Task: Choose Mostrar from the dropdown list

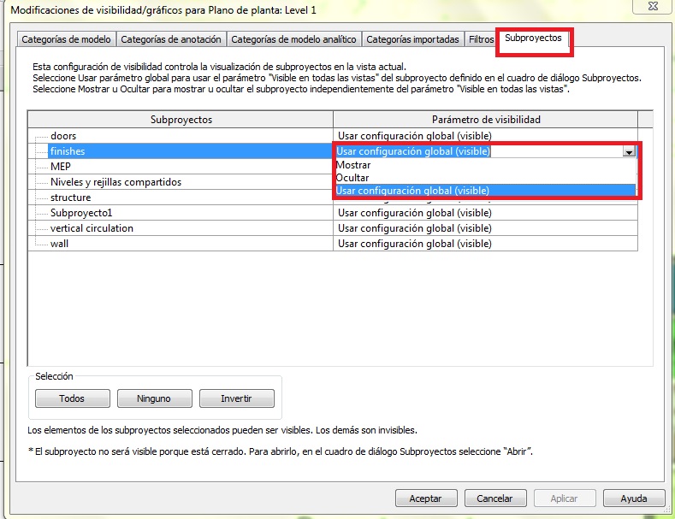Action: click(353, 165)
